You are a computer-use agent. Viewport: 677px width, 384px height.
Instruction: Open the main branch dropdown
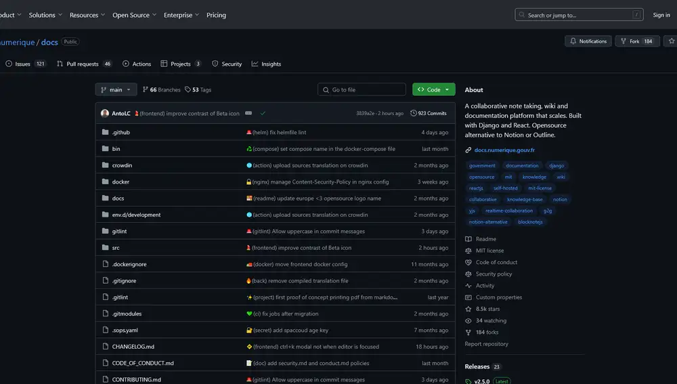116,89
